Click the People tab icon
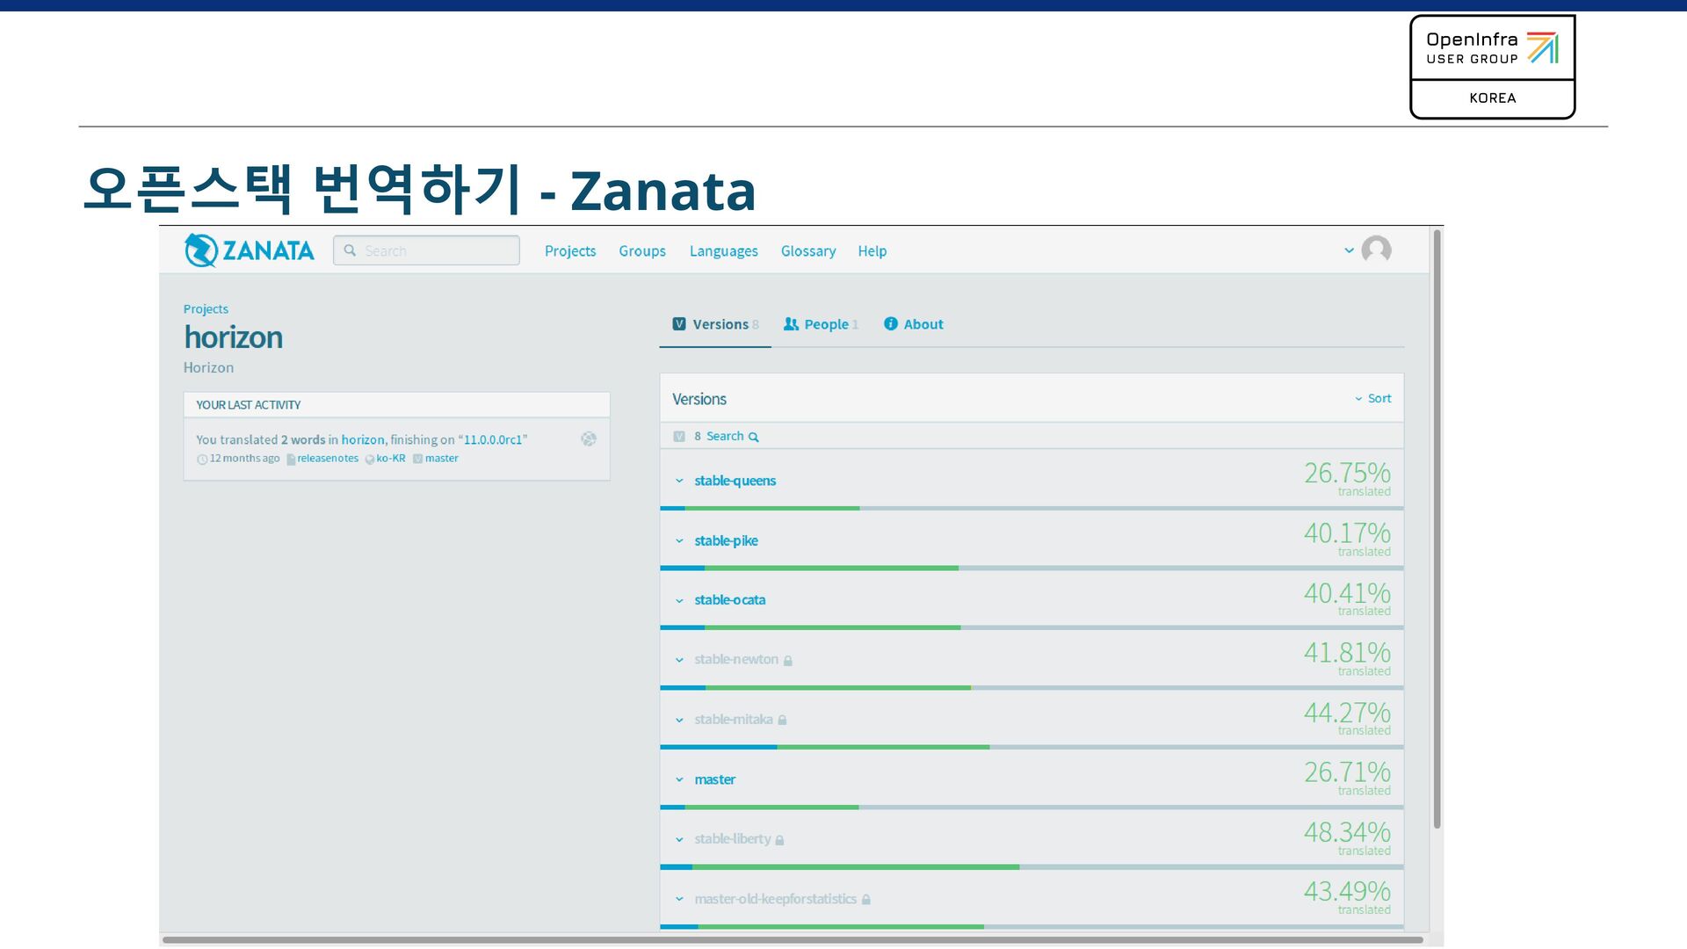The width and height of the screenshot is (1687, 949). (x=791, y=324)
